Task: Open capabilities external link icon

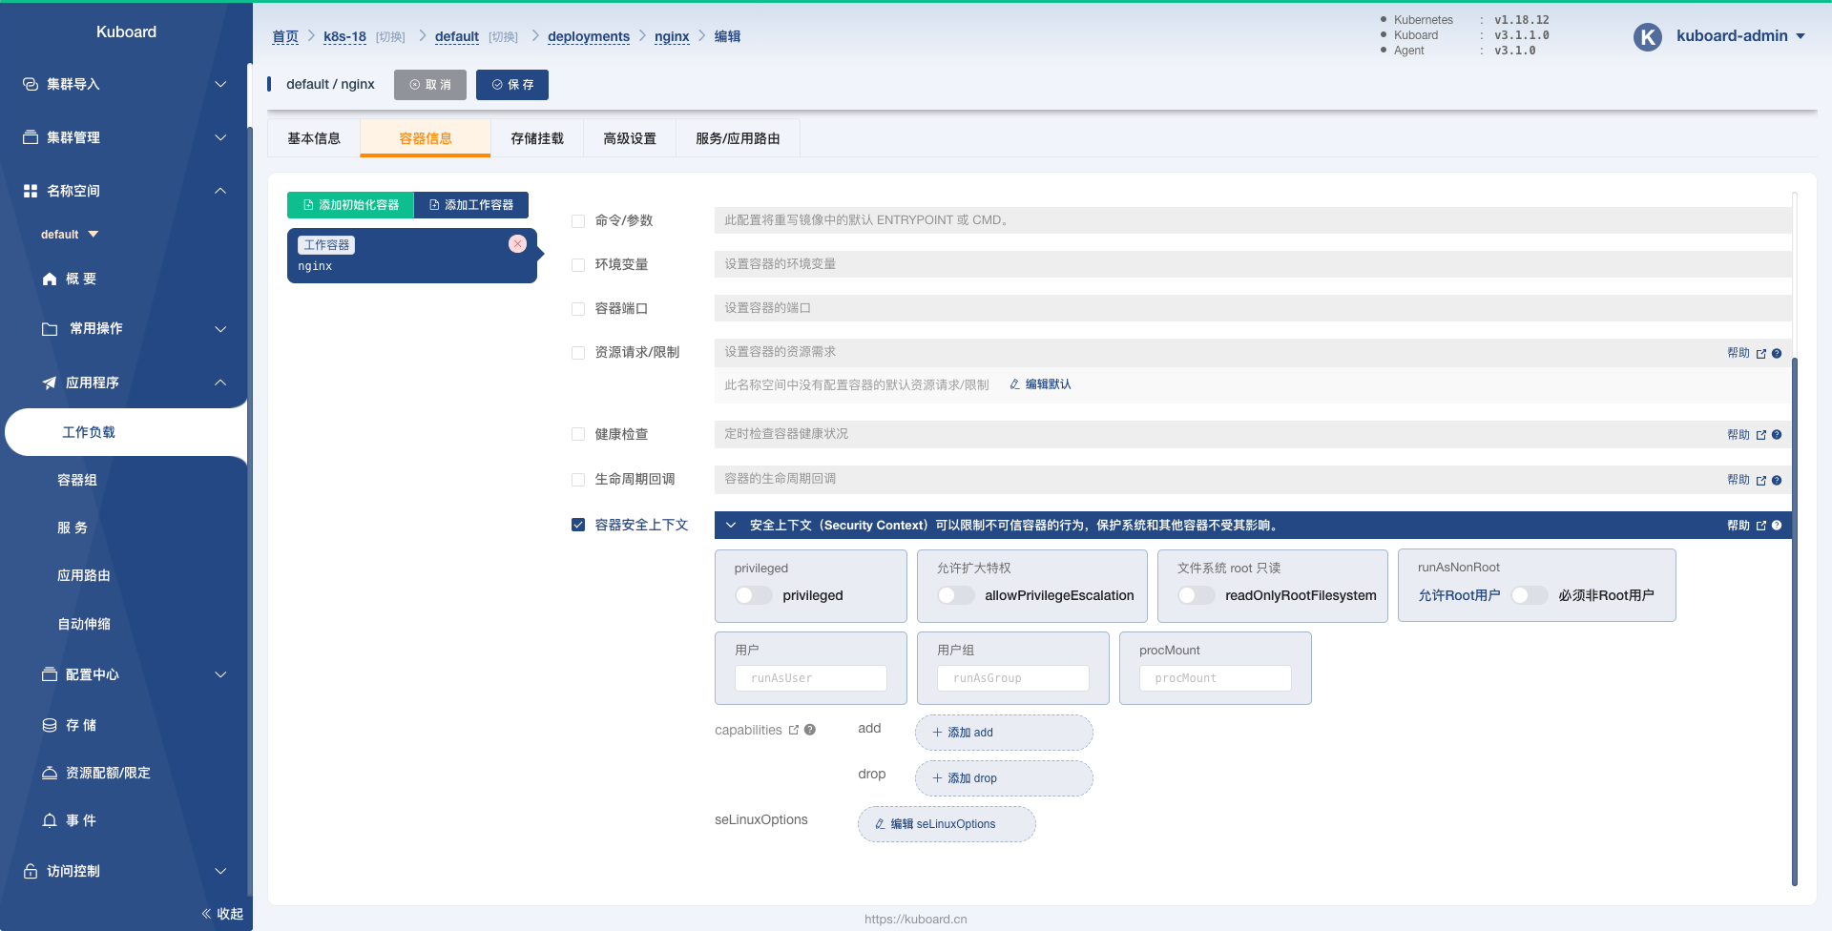Action: [794, 730]
